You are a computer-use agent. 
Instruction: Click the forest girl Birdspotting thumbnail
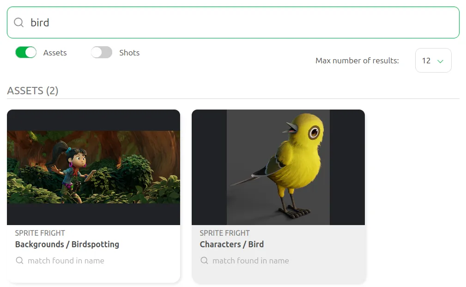[93, 167]
